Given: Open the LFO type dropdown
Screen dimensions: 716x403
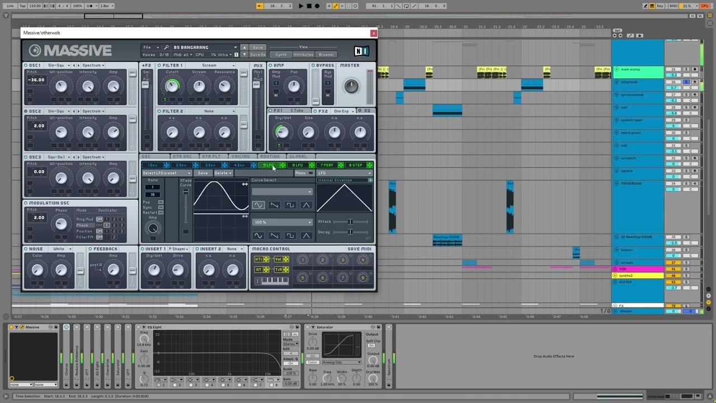Looking at the screenshot, I should tap(345, 173).
